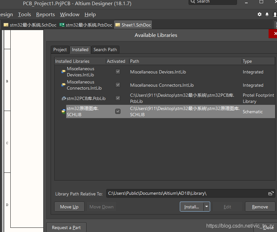This screenshot has width=277, height=232.
Task: Click the top Search box
Action: click(x=213, y=2)
